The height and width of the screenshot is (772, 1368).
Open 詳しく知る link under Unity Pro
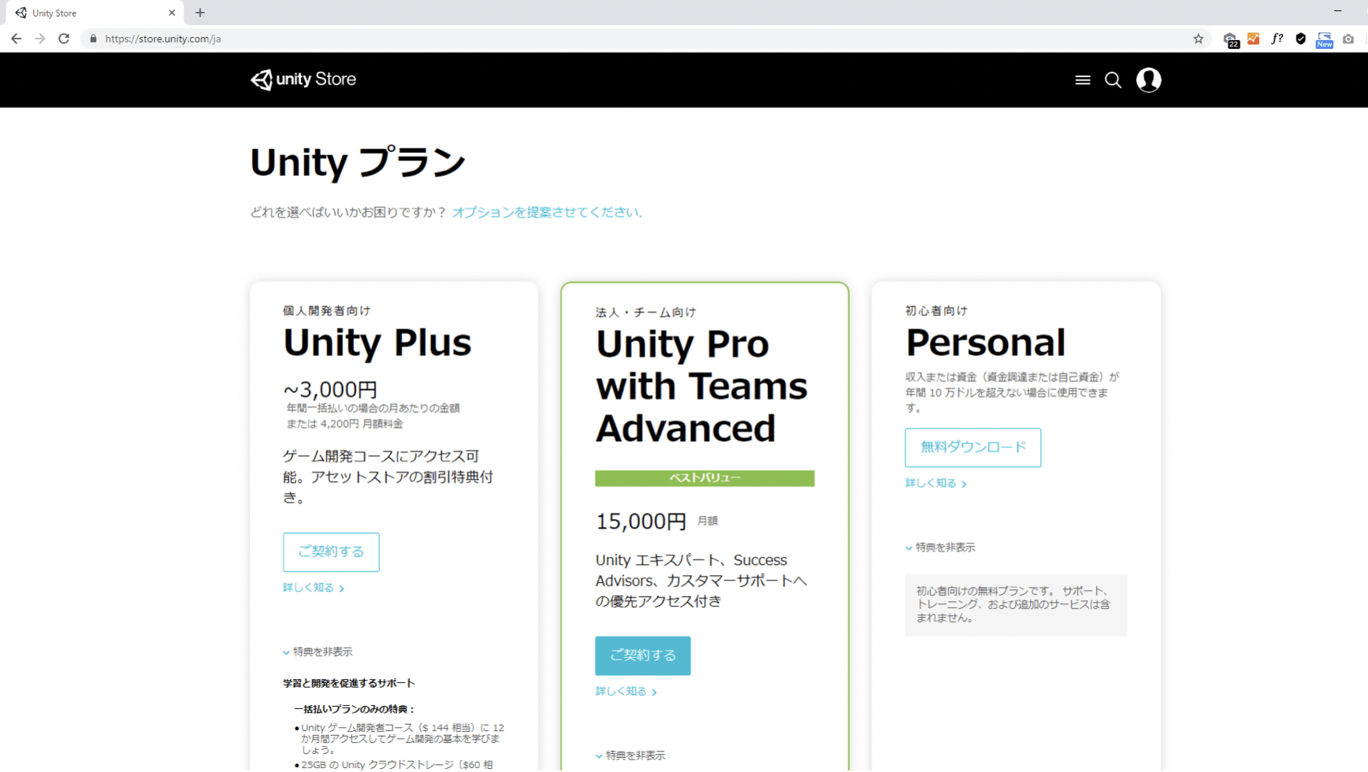[626, 692]
